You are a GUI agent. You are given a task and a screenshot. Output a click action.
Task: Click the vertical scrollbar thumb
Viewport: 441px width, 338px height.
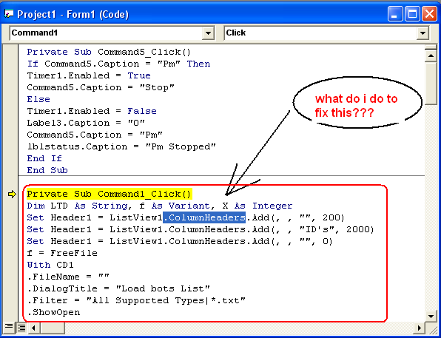coord(431,84)
